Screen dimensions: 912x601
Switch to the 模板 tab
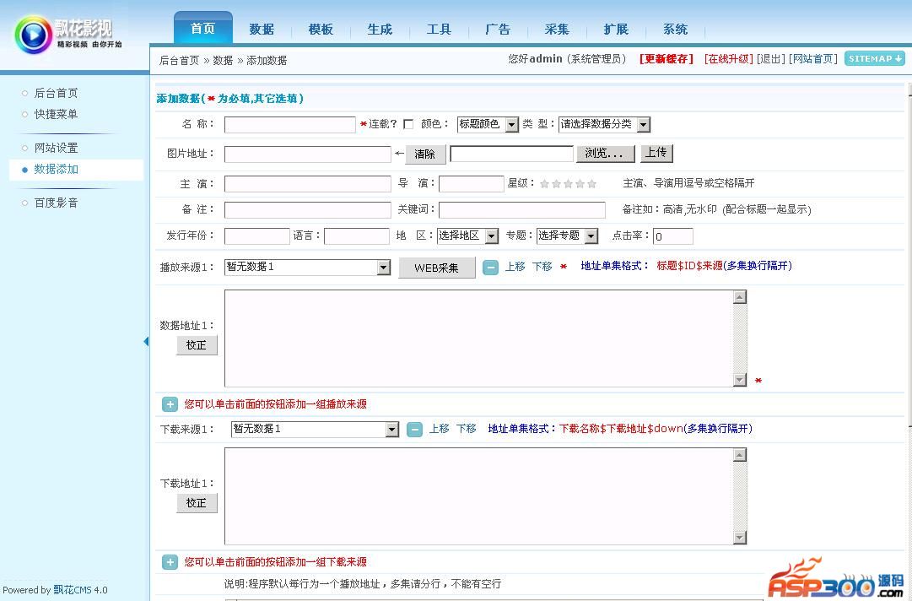pos(321,30)
